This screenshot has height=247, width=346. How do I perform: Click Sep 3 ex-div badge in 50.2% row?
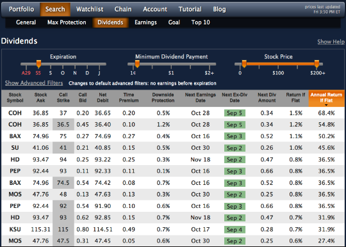pos(235,136)
